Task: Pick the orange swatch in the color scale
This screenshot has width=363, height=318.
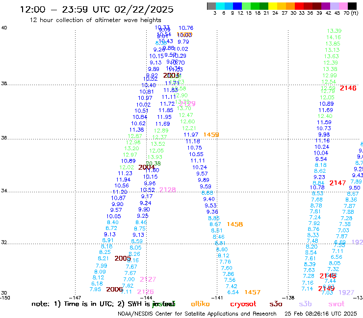Action: click(290, 6)
